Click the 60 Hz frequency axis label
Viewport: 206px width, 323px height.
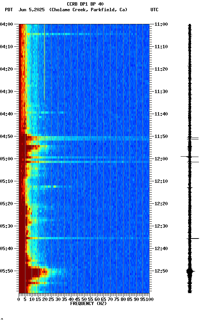97,299
